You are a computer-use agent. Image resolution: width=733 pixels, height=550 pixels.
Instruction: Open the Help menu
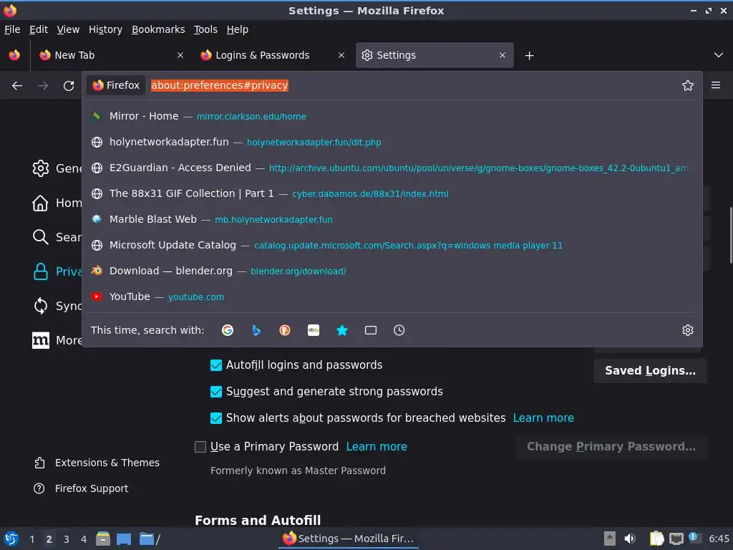238,29
